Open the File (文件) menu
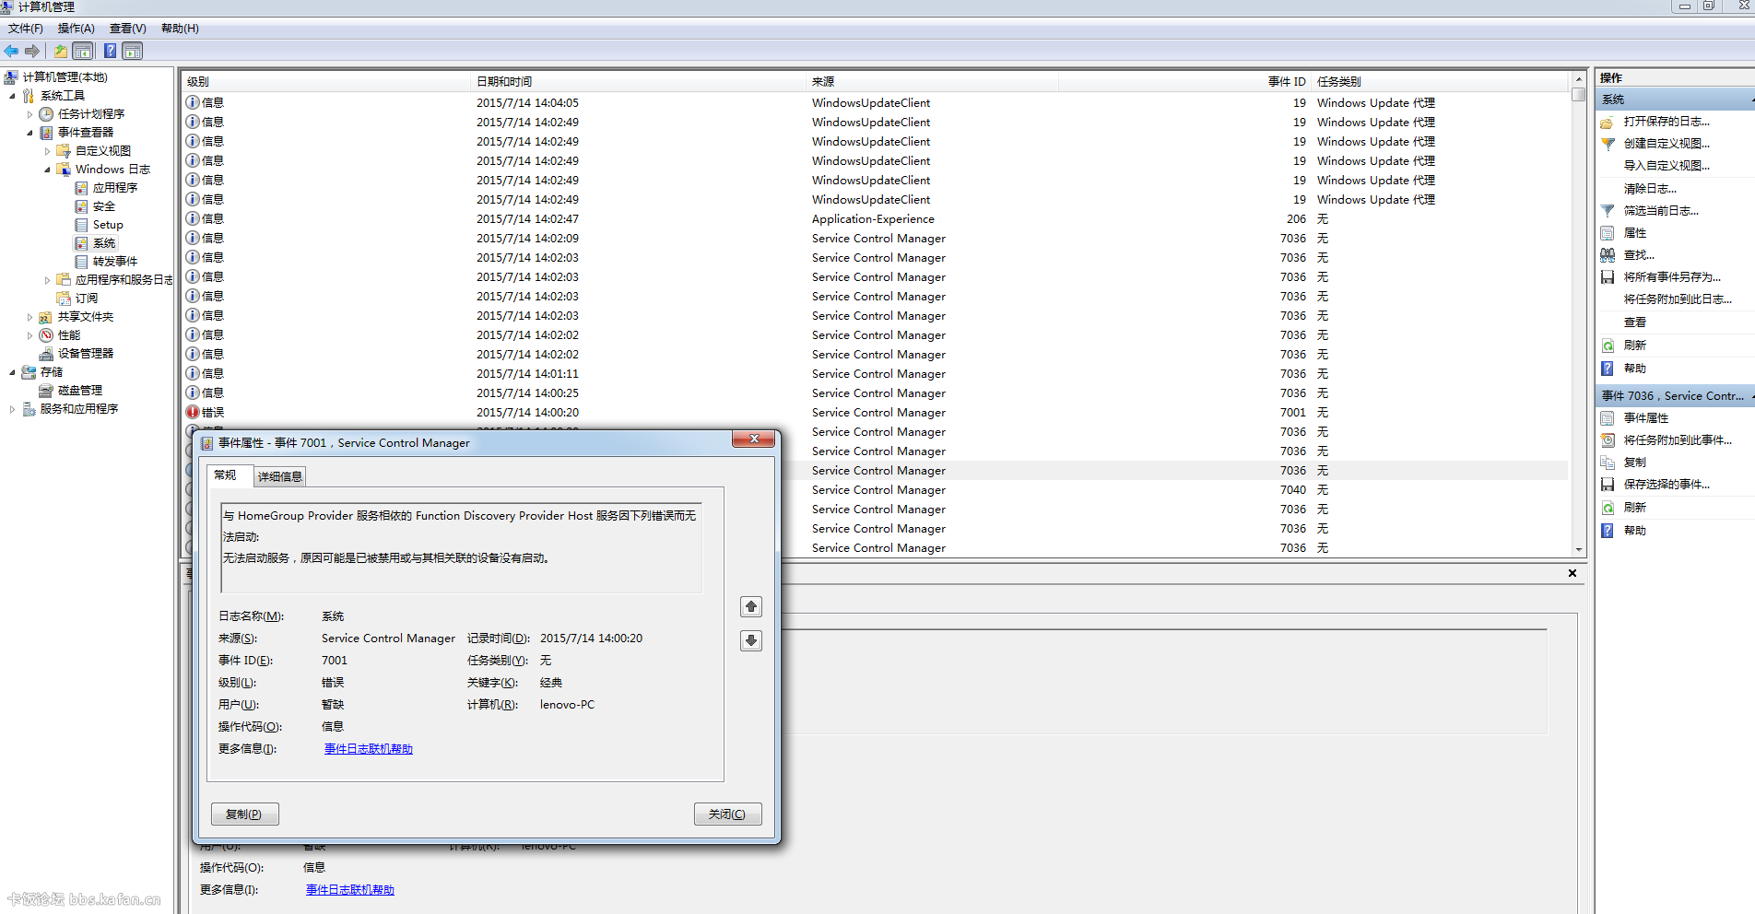Image resolution: width=1755 pixels, height=914 pixels. pyautogui.click(x=26, y=29)
